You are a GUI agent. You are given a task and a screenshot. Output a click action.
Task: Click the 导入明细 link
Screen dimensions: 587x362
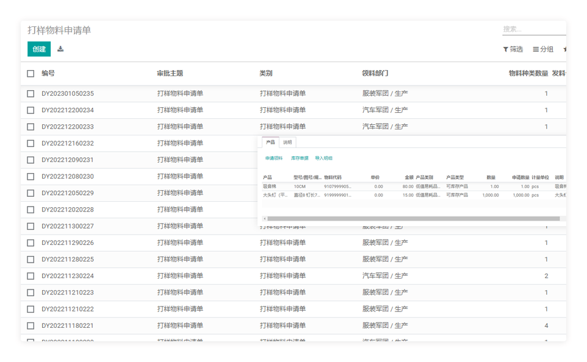(323, 158)
